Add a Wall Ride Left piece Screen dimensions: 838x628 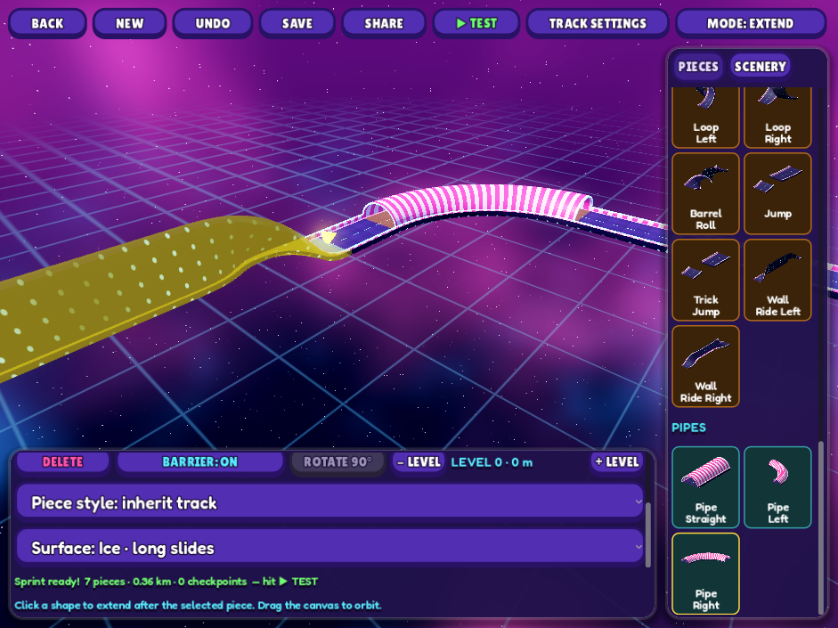tap(777, 280)
